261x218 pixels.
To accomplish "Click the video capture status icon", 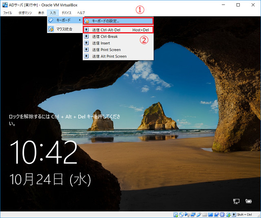I will pyautogui.click(x=217, y=215).
